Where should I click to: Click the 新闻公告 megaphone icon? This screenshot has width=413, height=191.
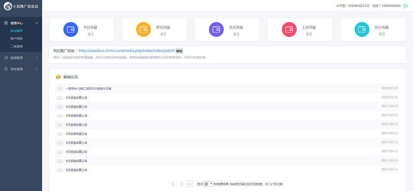click(58, 77)
